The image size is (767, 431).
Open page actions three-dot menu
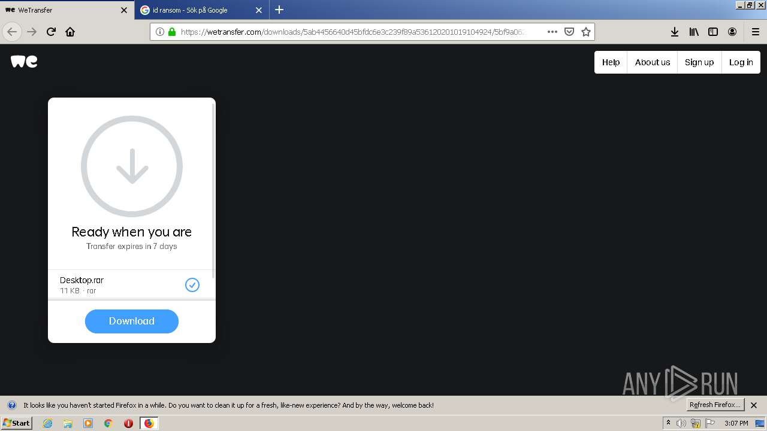tap(552, 32)
